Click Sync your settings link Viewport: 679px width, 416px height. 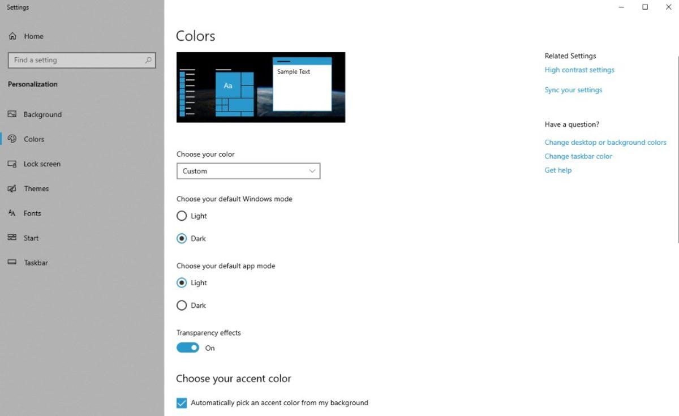pyautogui.click(x=573, y=89)
